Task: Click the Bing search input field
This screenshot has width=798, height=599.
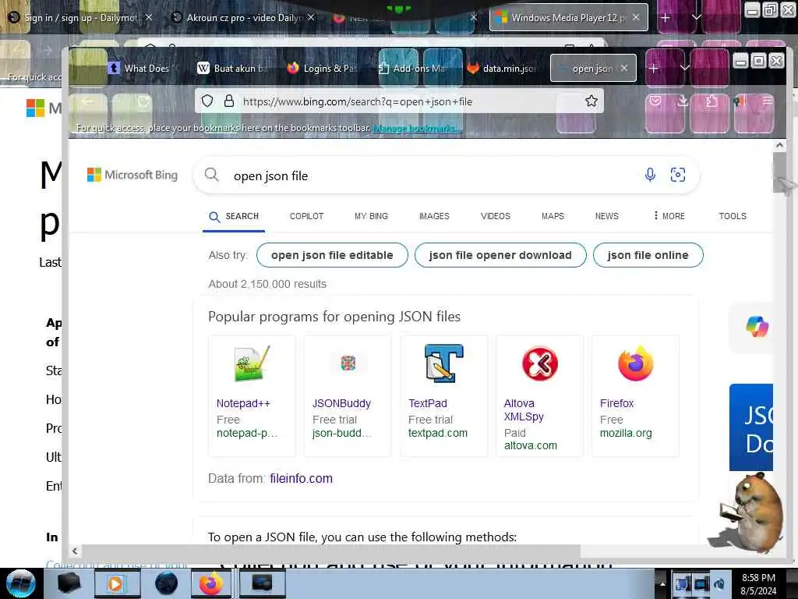Action: click(x=433, y=175)
